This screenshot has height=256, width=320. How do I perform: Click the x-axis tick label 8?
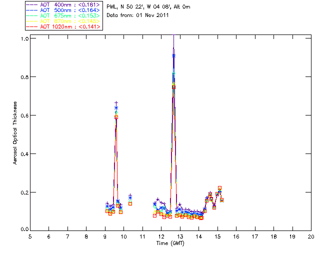(x=86, y=236)
